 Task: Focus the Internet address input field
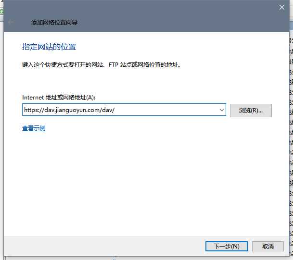click(124, 110)
